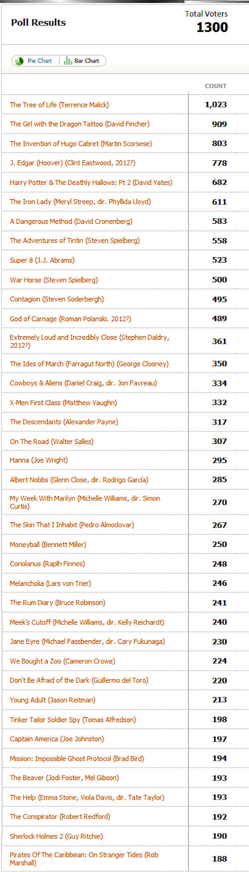This screenshot has height=872, width=249.
Task: Click the Super 8 (J.J. Abrams) link
Action: 42,260
